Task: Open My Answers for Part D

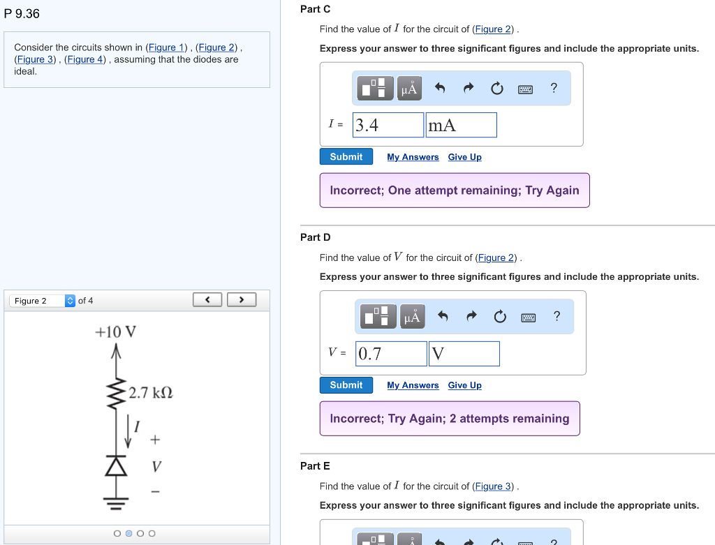Action: point(413,385)
